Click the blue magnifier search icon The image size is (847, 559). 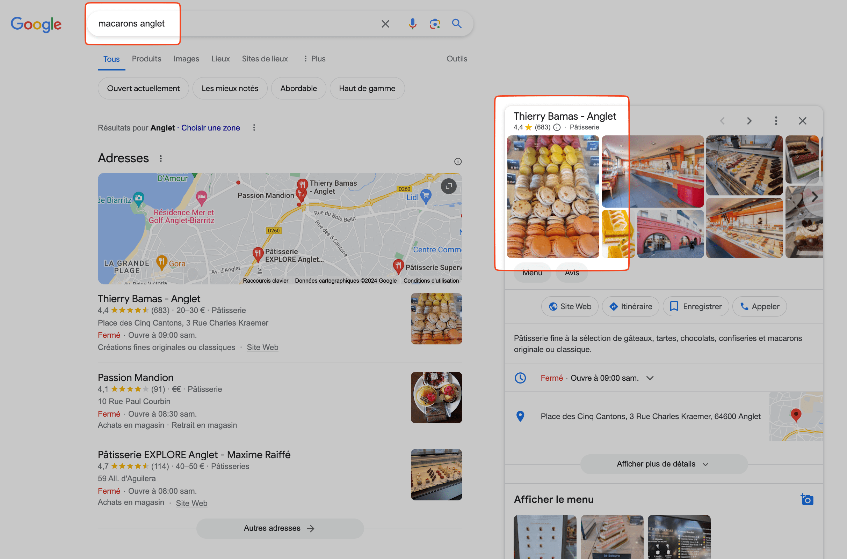[x=456, y=23]
